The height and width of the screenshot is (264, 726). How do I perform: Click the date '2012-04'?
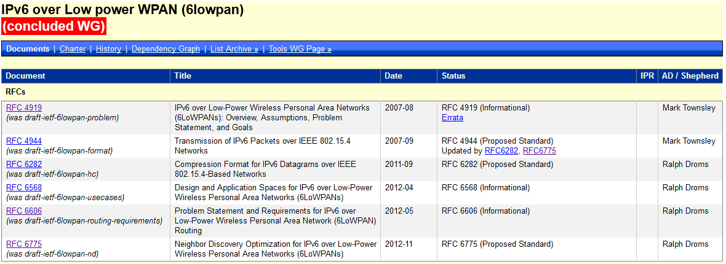tap(399, 188)
